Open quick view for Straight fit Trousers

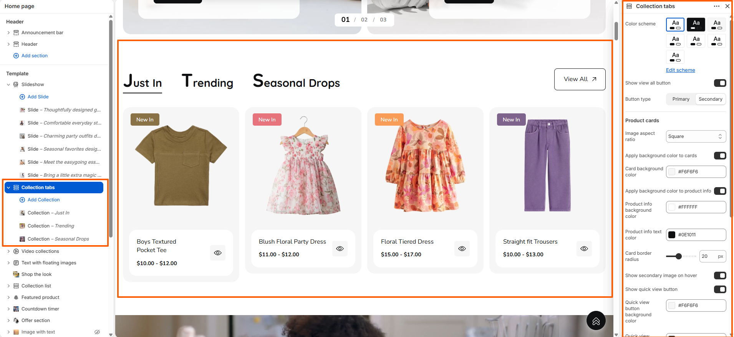(x=584, y=249)
